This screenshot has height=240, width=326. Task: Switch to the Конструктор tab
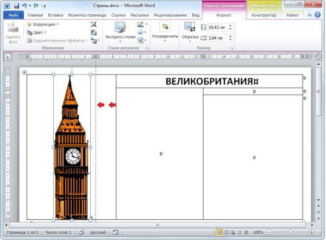click(264, 16)
